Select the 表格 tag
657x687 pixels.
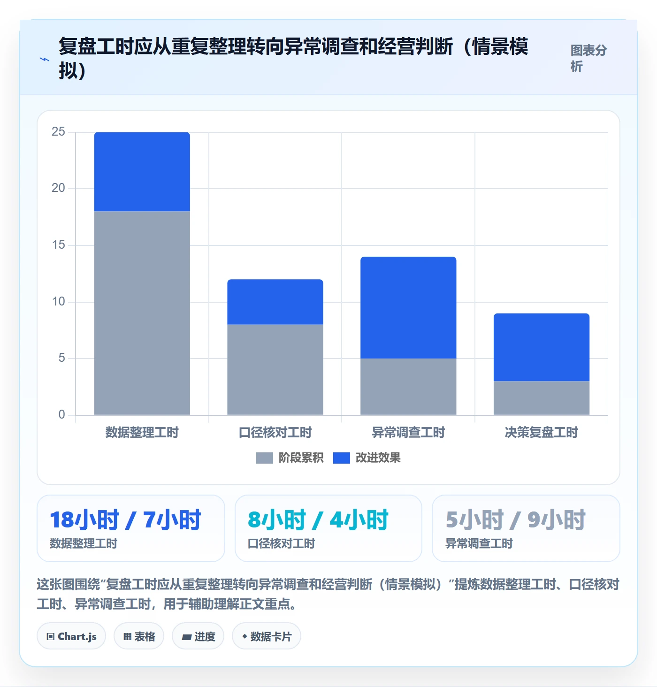coord(139,636)
